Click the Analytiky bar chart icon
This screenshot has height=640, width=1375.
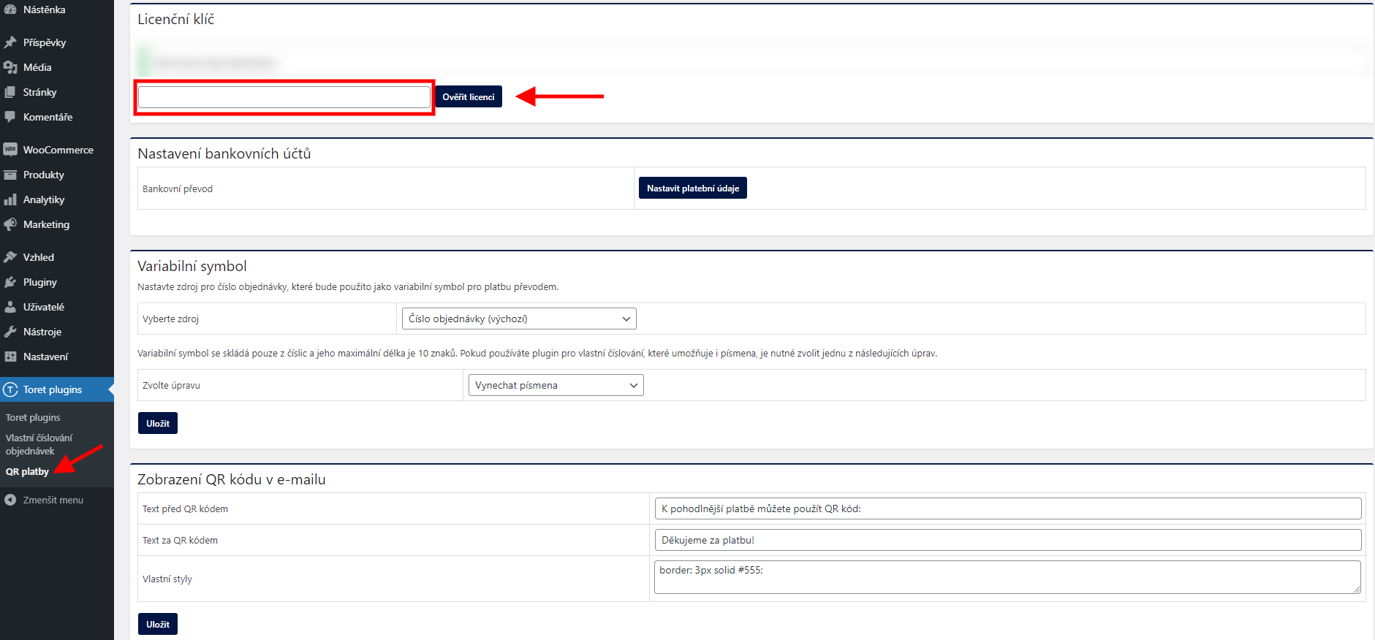tap(10, 199)
